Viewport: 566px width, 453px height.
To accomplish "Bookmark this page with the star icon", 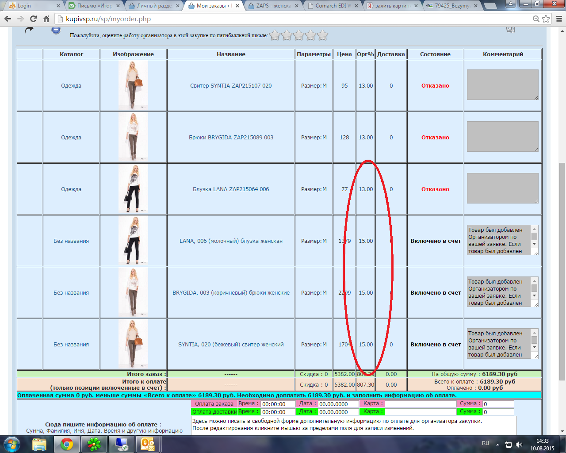I will click(546, 19).
